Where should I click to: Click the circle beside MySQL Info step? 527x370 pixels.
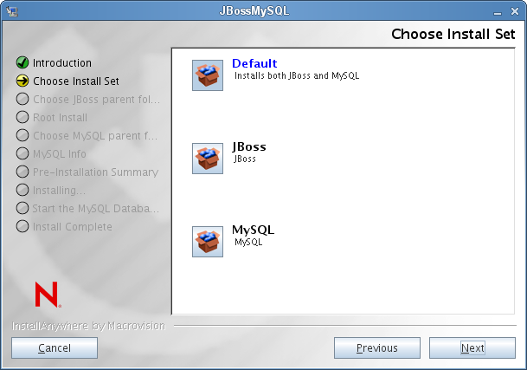click(22, 153)
